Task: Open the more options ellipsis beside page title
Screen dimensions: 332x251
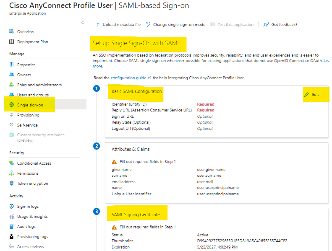Action: point(199,6)
